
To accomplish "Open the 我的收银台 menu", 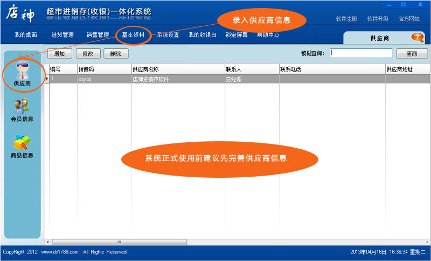I will coord(203,35).
